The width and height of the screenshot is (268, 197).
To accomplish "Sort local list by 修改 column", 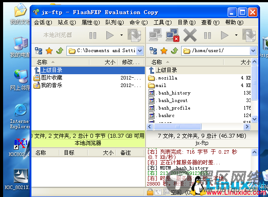I will [131, 62].
